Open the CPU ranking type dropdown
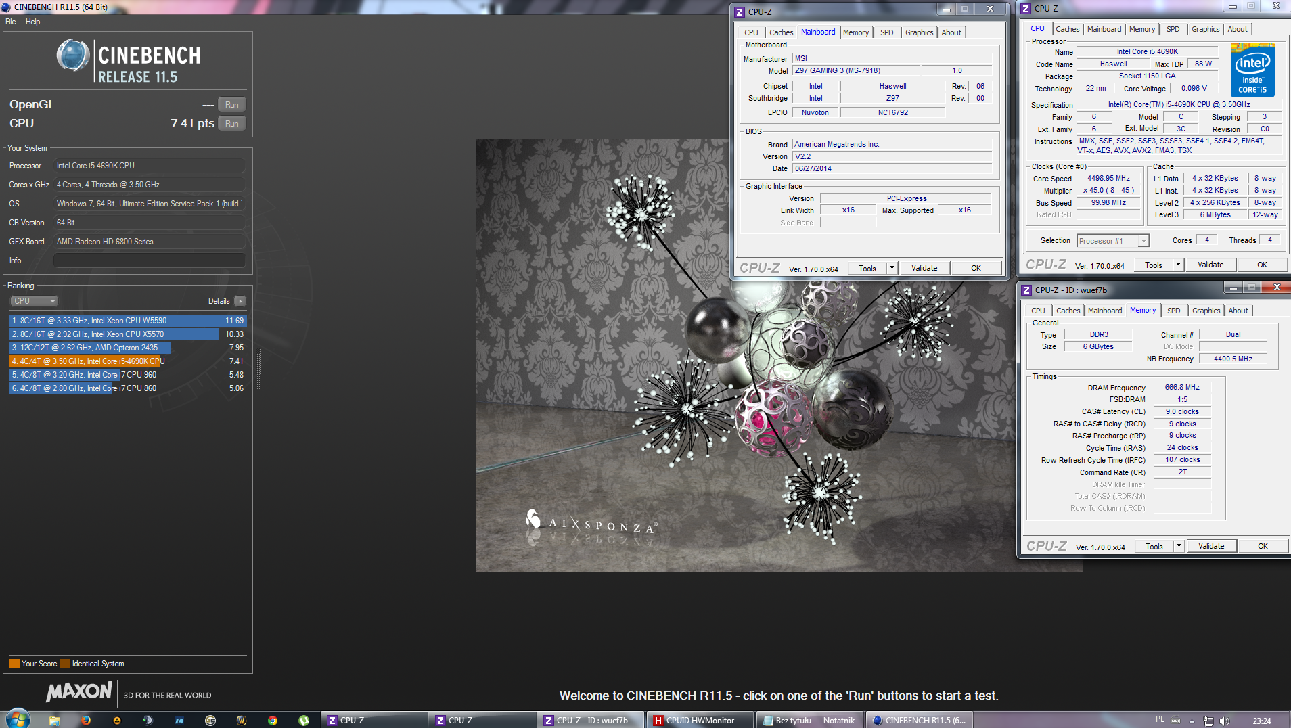Screen dimensions: 1291x728 coord(34,301)
